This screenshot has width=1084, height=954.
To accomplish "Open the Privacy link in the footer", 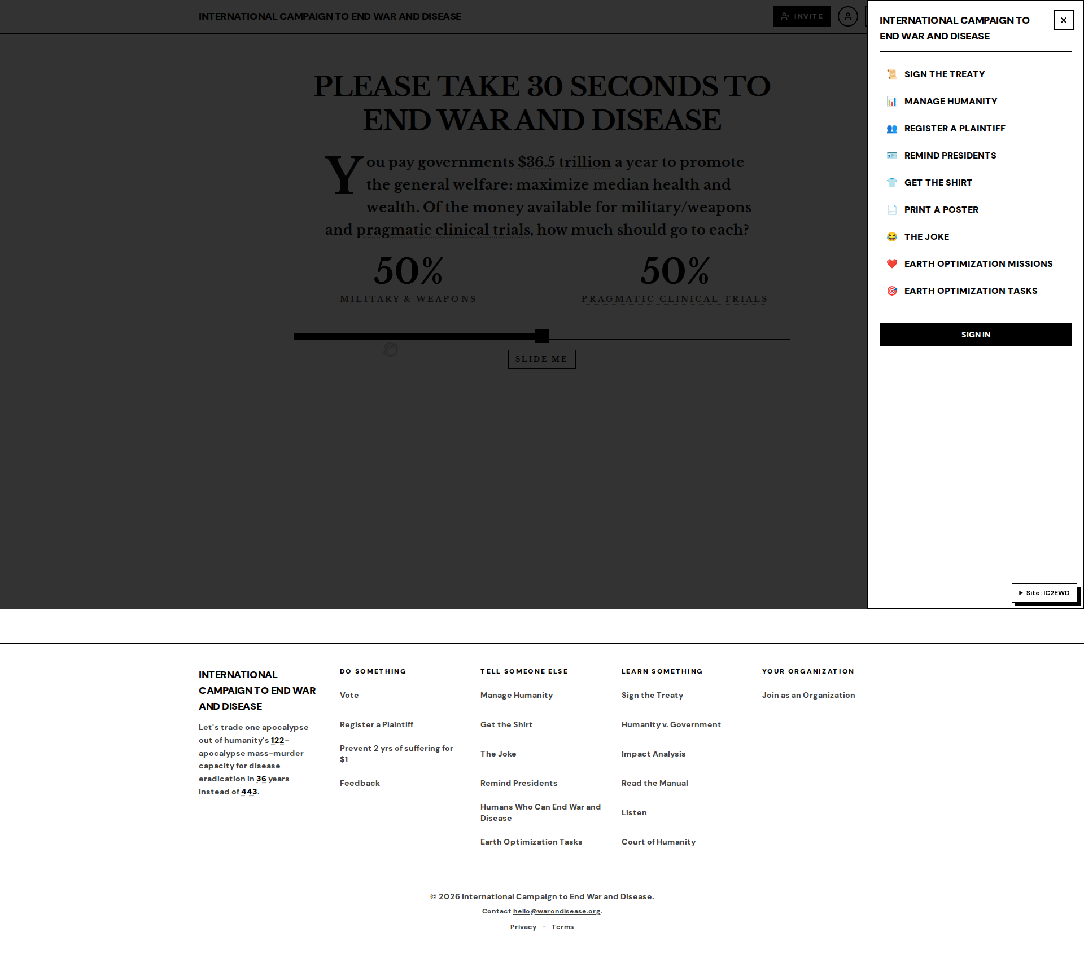I will (523, 927).
